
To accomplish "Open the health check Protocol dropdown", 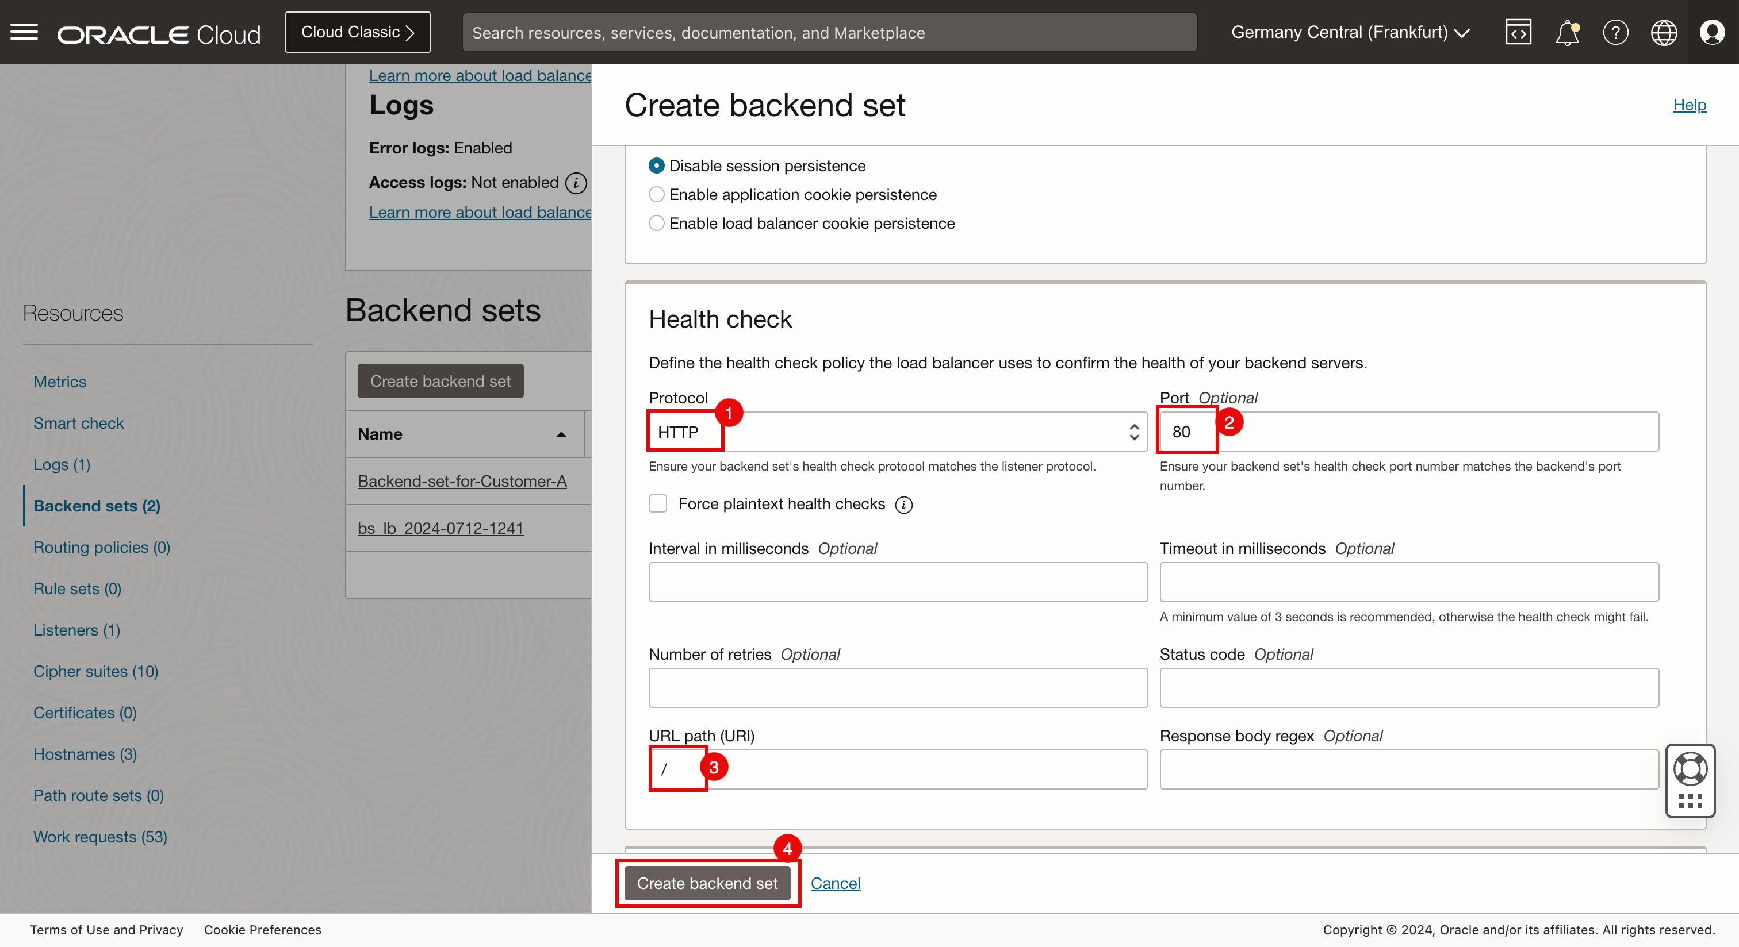I will 897,432.
